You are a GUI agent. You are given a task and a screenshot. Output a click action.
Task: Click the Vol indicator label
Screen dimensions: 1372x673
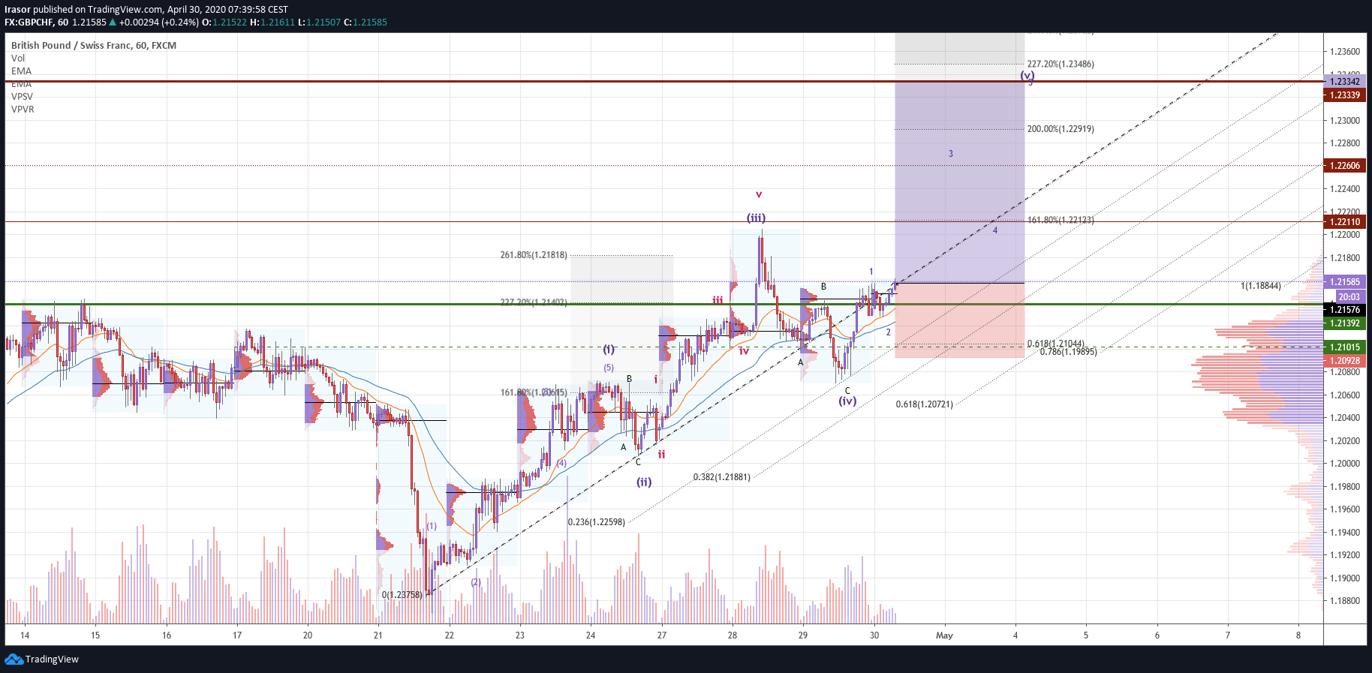[18, 59]
